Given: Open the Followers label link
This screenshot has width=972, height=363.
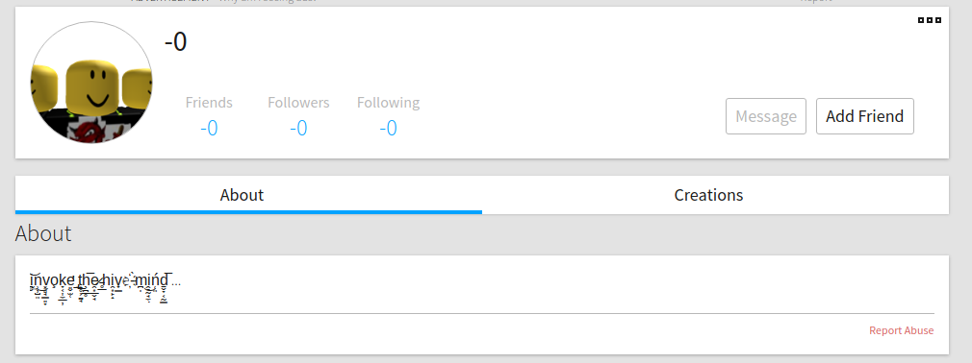Looking at the screenshot, I should [298, 102].
